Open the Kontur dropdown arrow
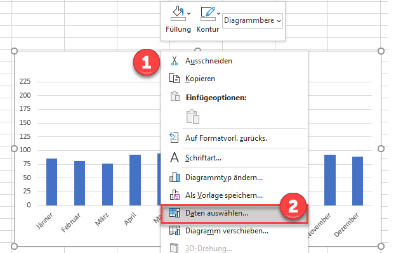This screenshot has width=396, height=253. pos(219,13)
